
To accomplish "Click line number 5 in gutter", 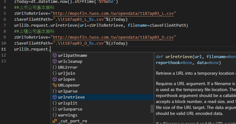I will pos(5,13).
